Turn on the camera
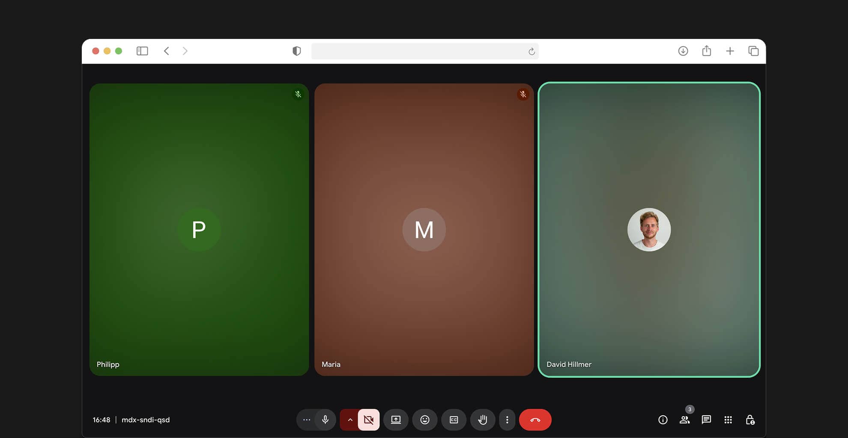 369,420
